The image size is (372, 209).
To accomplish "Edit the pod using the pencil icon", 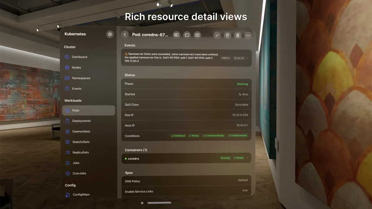I will click(217, 35).
